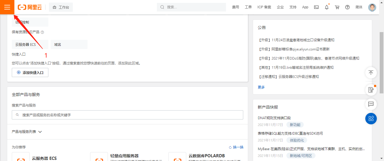384x161 pixels.
Task: Open the help question mark icon
Action: click(347, 7)
